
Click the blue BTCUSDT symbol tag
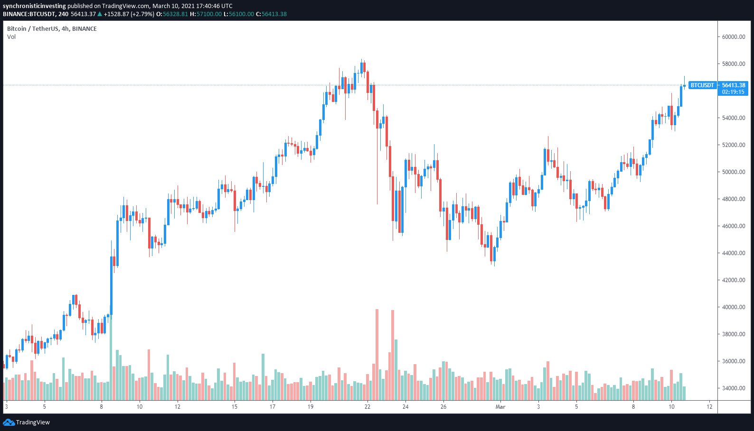(702, 85)
